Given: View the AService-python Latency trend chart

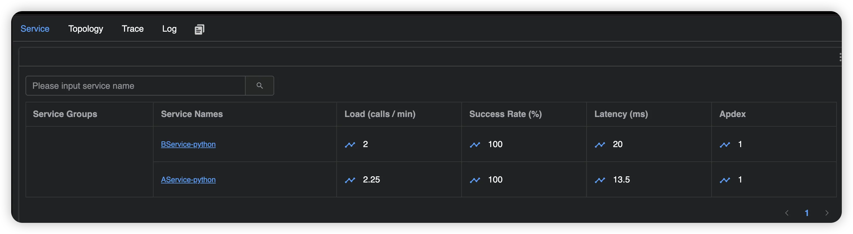Looking at the screenshot, I should (x=600, y=180).
